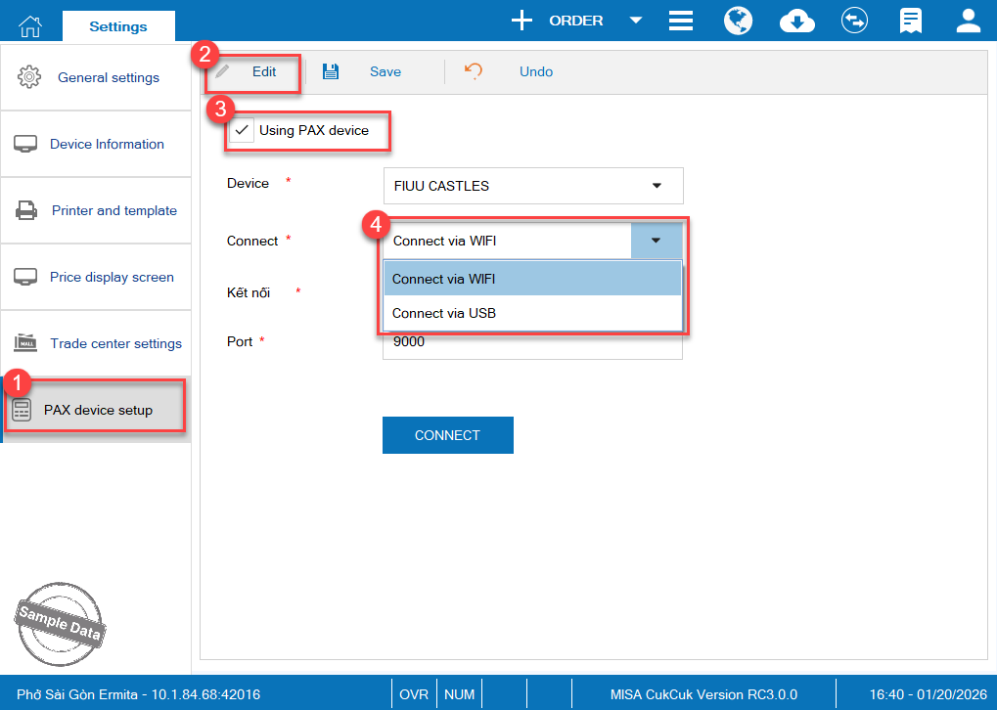Click the home icon in top bar
997x710 pixels.
31,23
